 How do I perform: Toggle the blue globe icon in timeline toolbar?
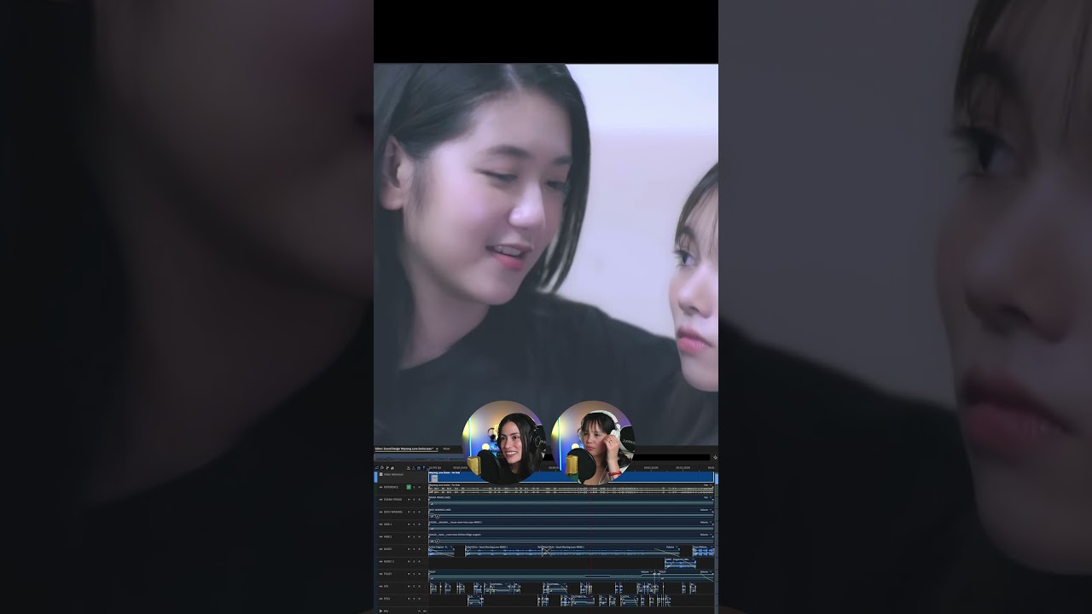coord(419,468)
